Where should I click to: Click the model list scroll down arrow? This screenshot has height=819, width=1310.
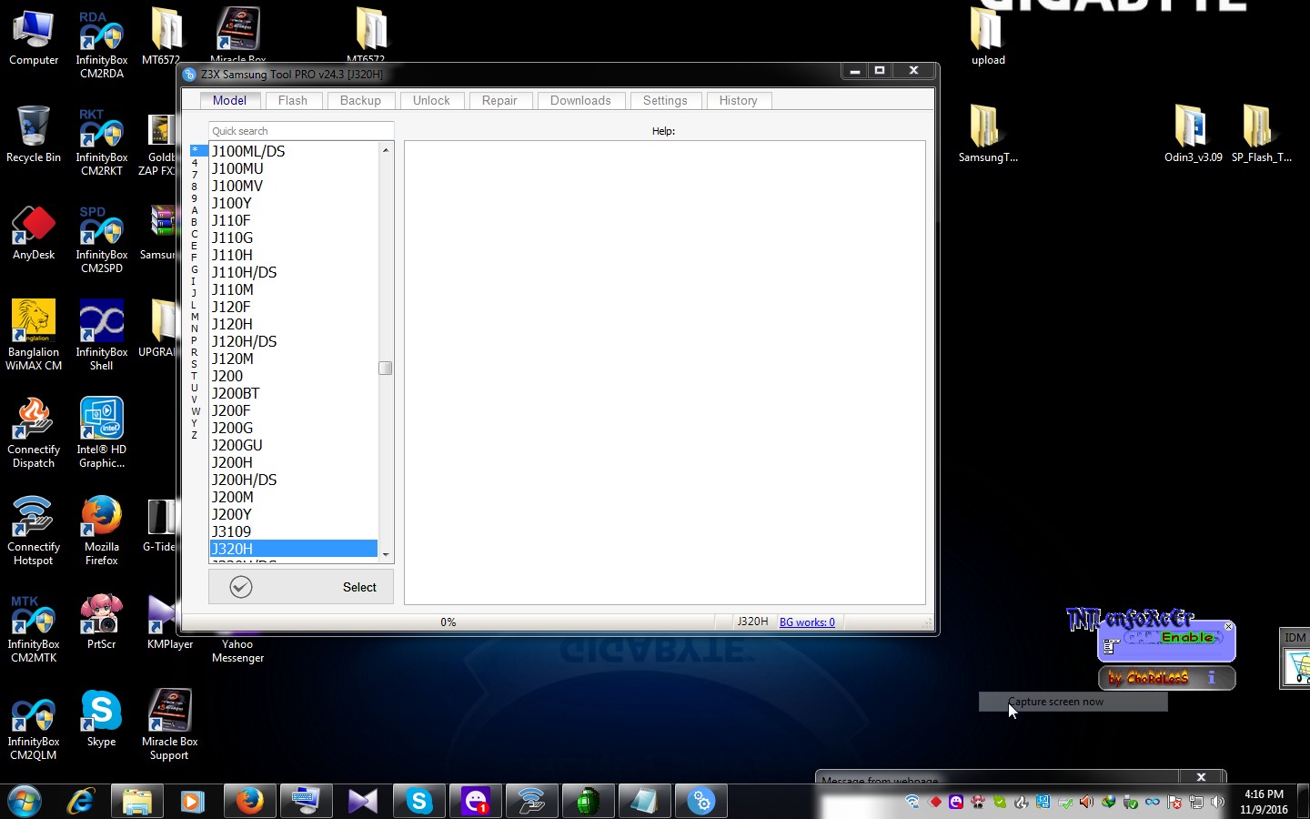point(386,554)
